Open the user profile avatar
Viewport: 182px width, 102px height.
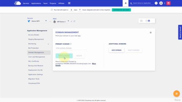click(x=161, y=3)
